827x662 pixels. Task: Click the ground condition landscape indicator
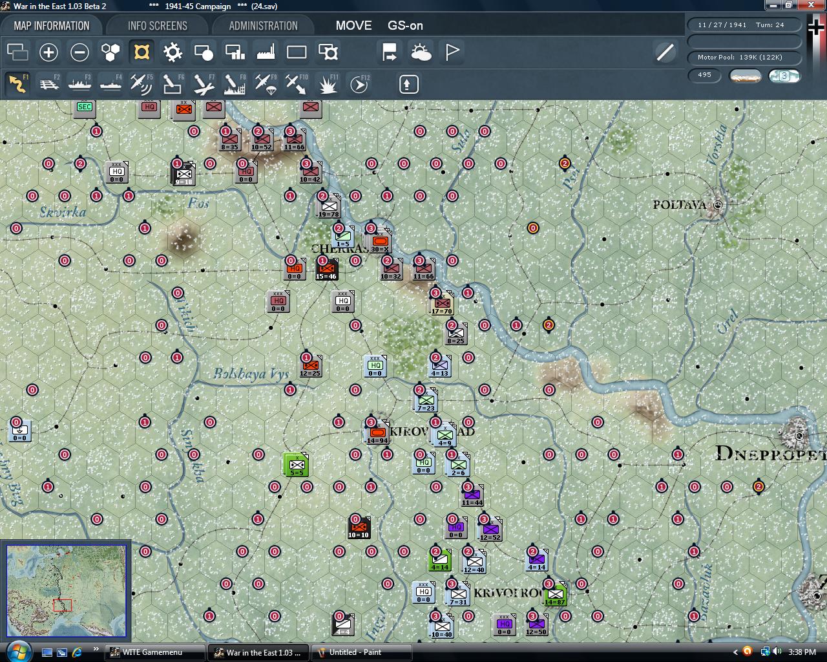pos(745,76)
